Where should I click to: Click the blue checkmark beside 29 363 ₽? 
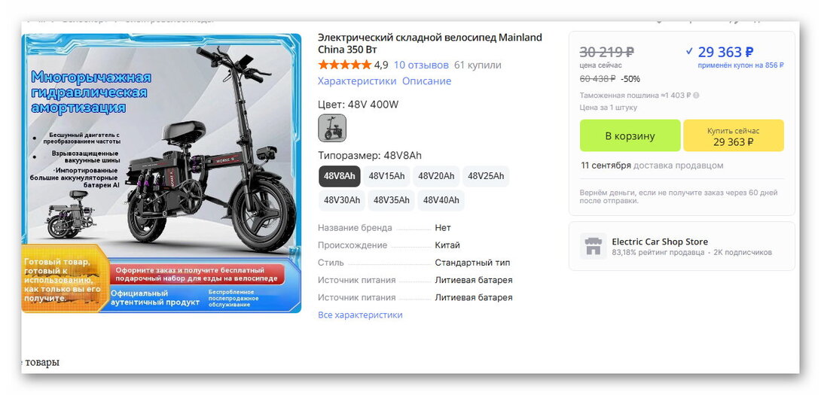click(689, 51)
